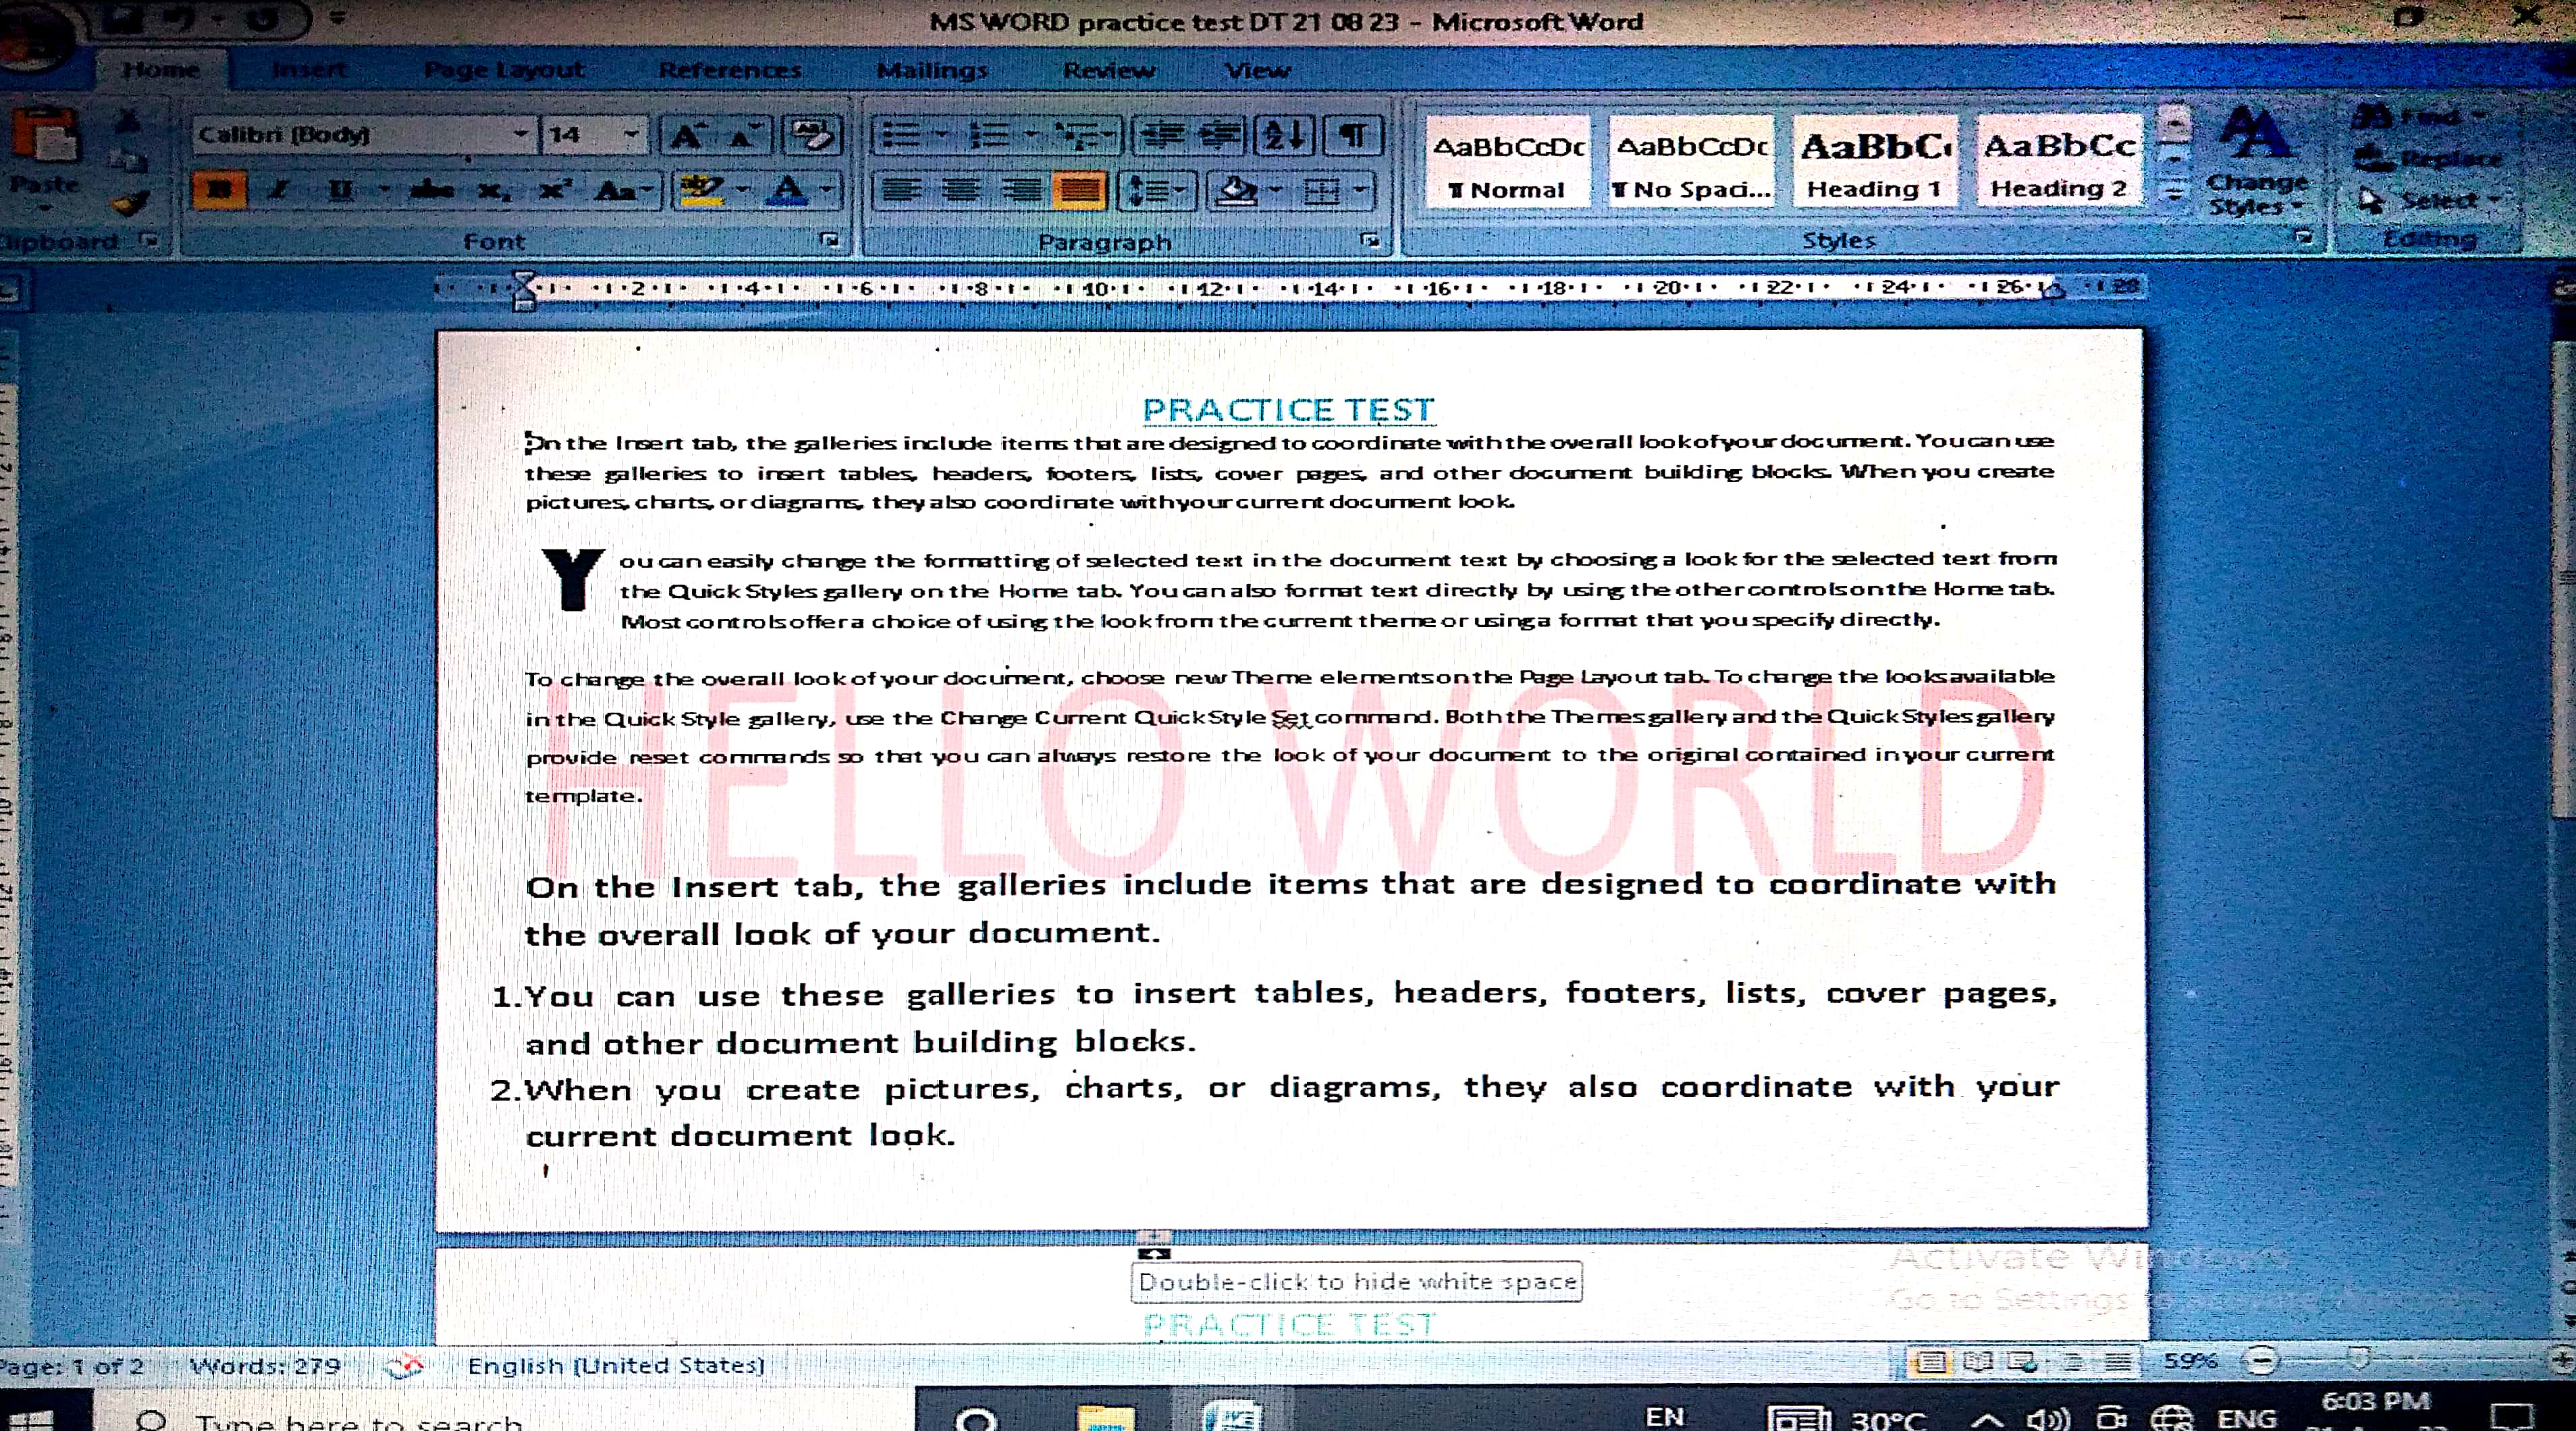Open the References ribbon tab
Screen dimensions: 2576x1431
point(729,70)
